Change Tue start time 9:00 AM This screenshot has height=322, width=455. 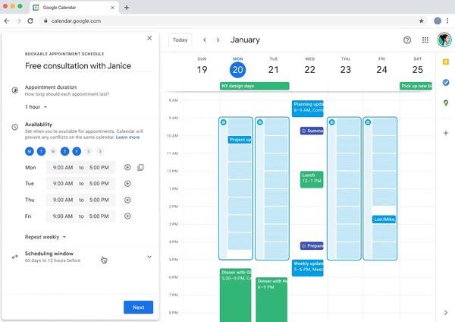tap(63, 184)
